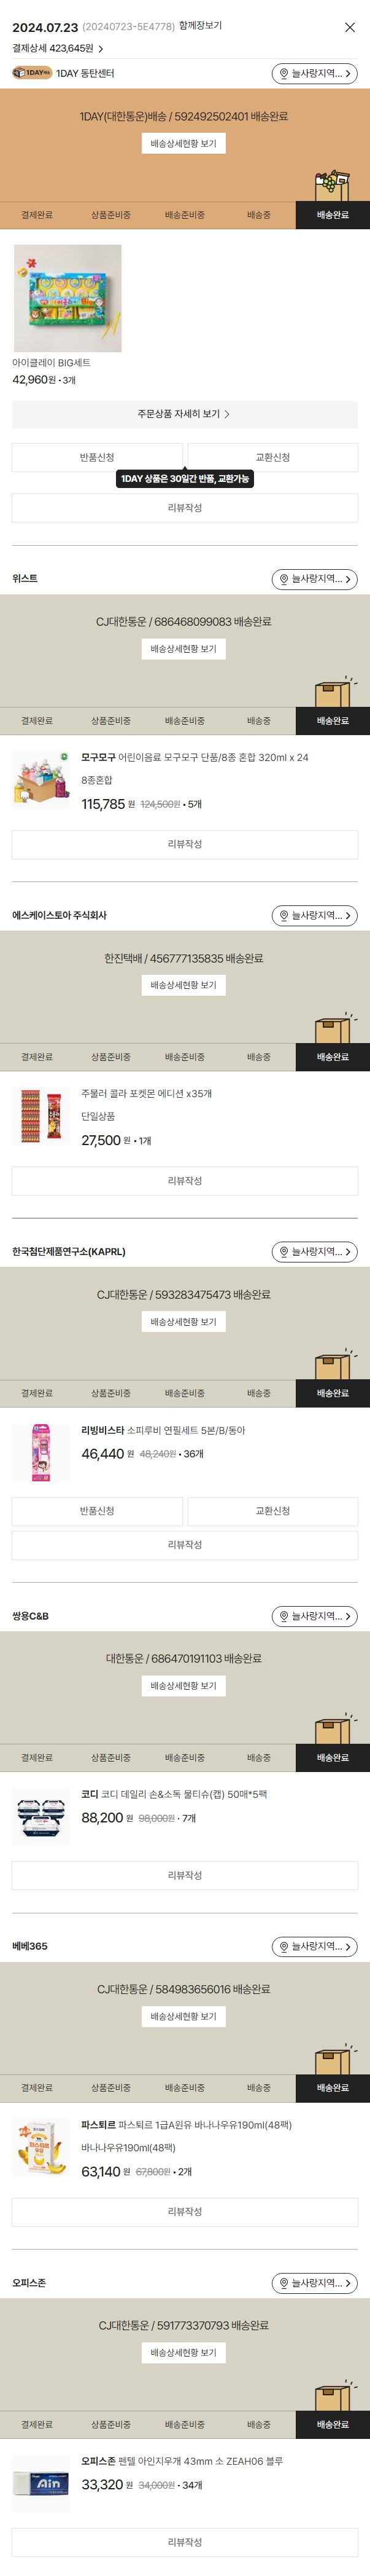Open 늘사랑지역 chevron for 에스케이스토아 주식회사
Screen dimensions: 370x2576
[x=347, y=916]
